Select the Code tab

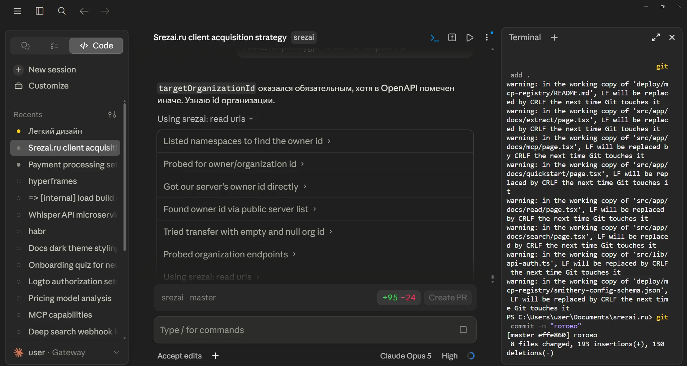click(96, 46)
